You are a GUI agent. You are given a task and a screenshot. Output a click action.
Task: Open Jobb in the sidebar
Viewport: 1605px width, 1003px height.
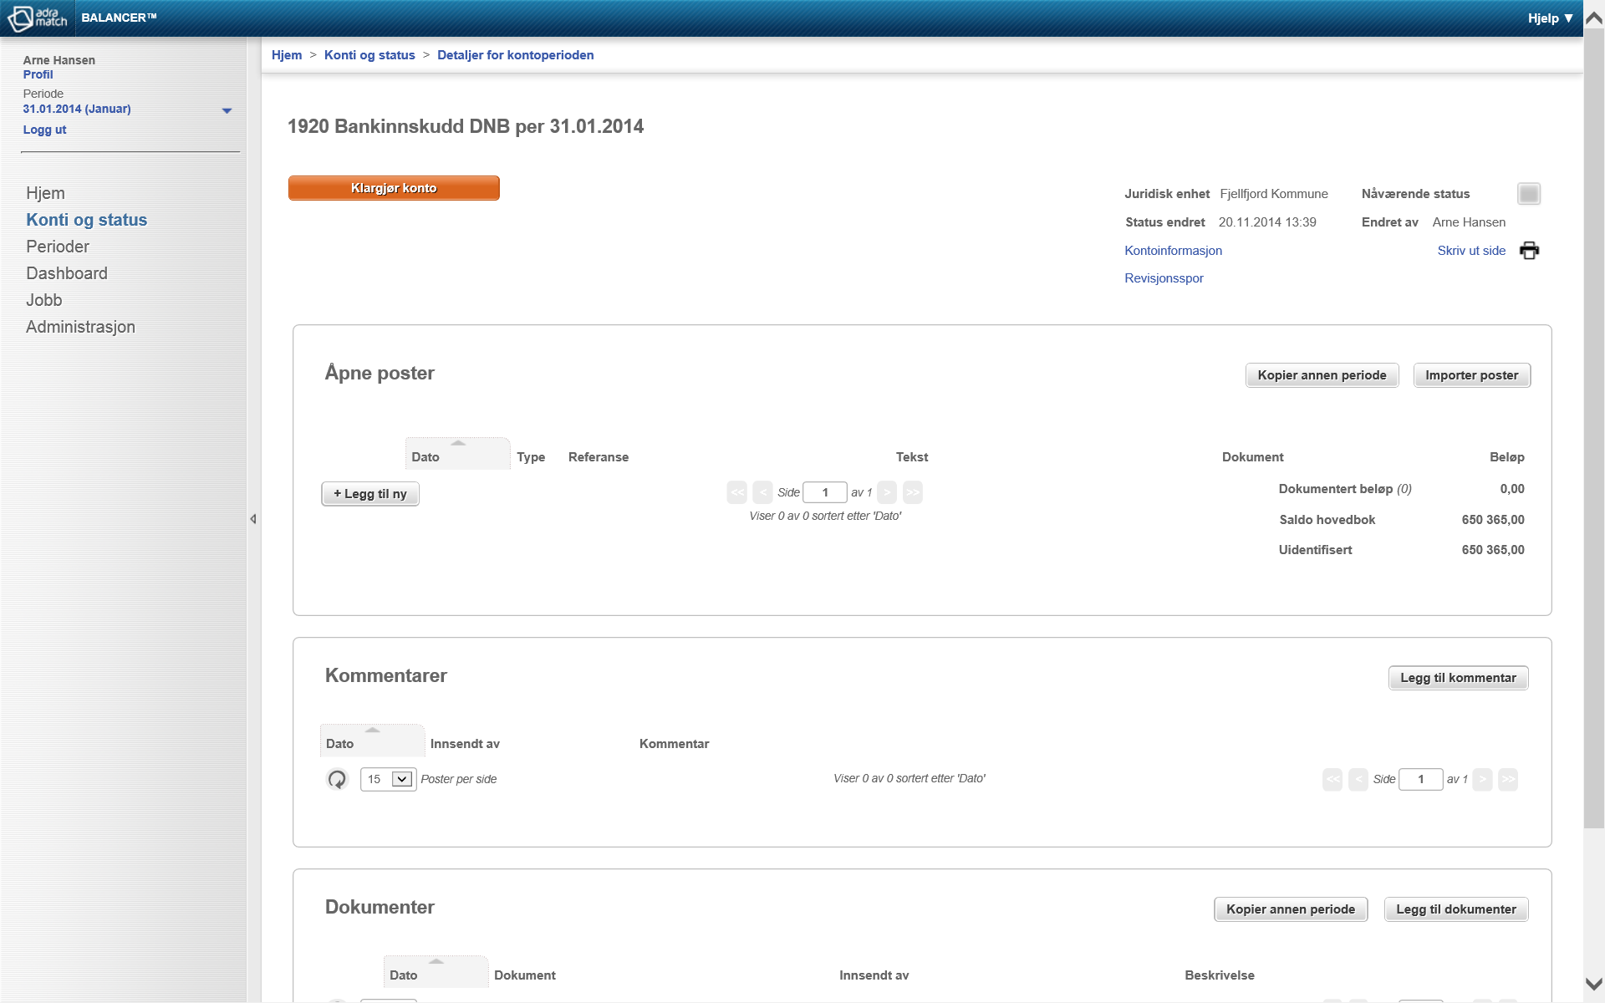(44, 300)
